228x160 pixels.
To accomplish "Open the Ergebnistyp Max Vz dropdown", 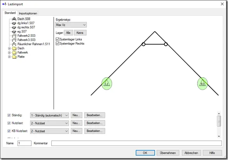I will (x=71, y=25).
